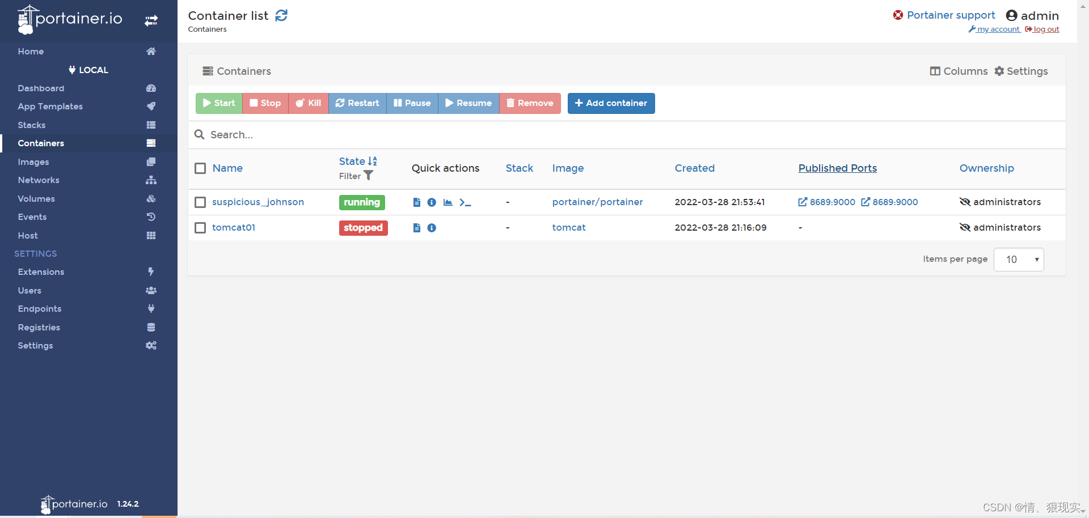Screen dimensions: 1089x518
Task: Open the Items per page dropdown
Action: click(x=1019, y=260)
